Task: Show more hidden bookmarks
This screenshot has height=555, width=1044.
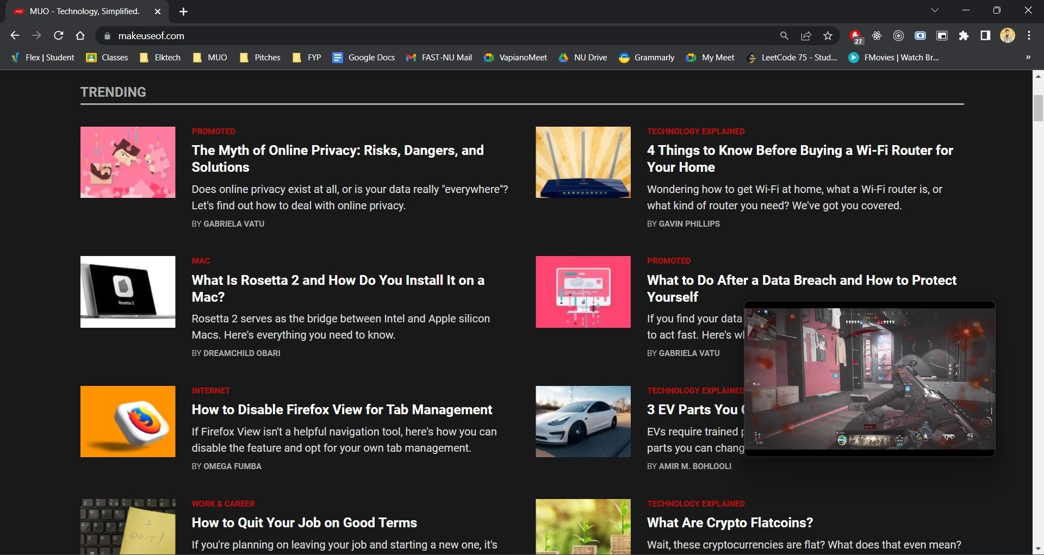Action: pos(1028,57)
